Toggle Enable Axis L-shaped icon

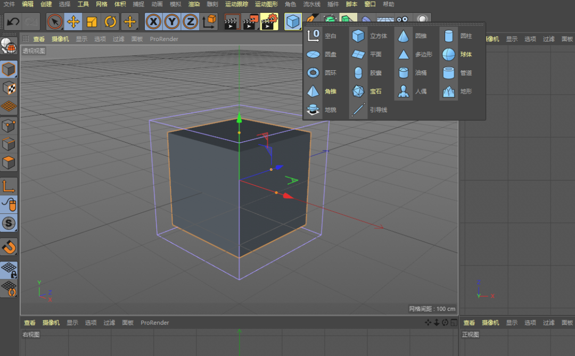click(9, 186)
